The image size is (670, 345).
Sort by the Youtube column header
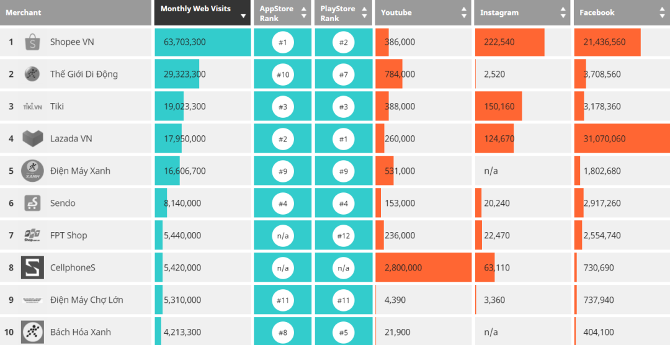pyautogui.click(x=423, y=12)
